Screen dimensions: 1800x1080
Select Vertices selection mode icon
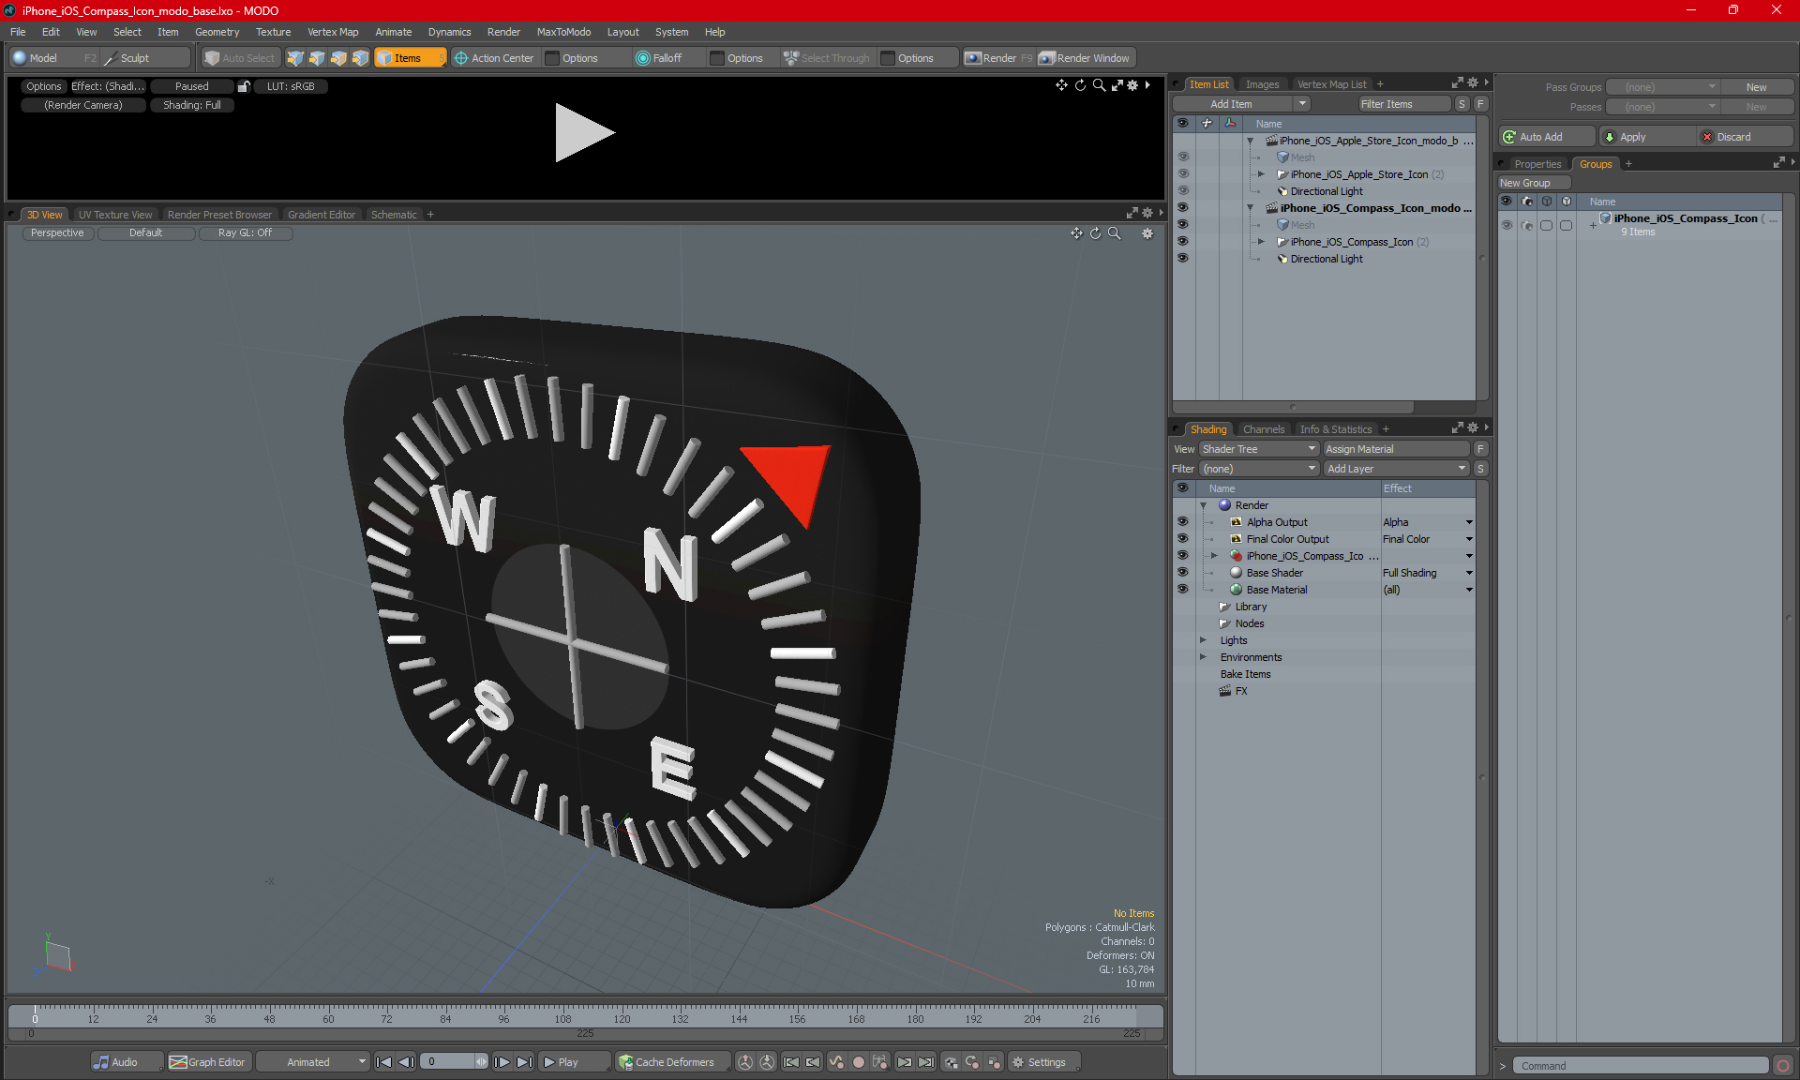(x=295, y=58)
